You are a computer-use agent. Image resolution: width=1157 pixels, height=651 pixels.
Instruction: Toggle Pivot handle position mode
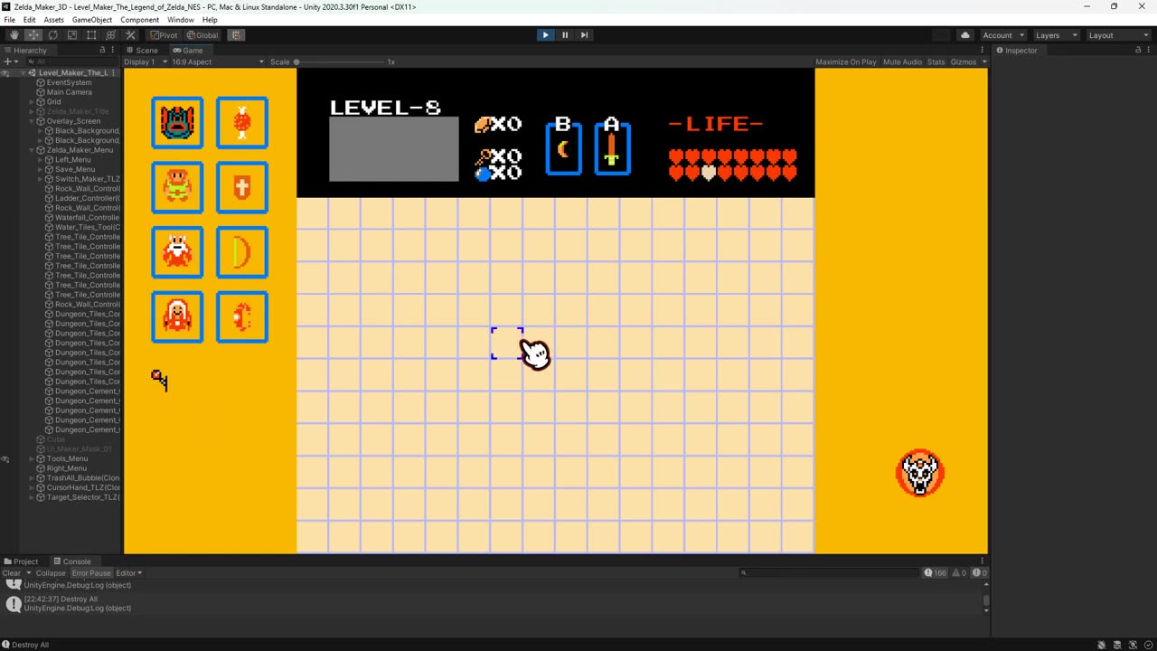click(x=164, y=35)
